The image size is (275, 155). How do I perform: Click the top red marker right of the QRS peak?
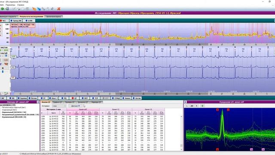click(x=228, y=110)
